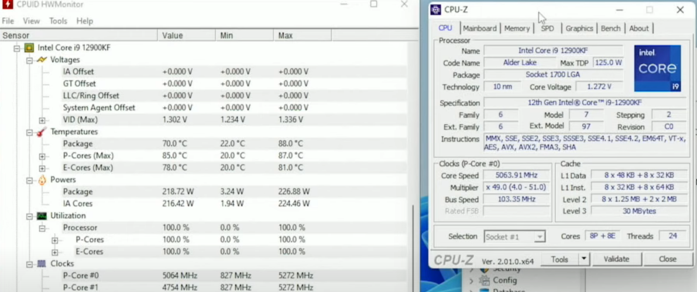Switch to the Graphics tab

click(579, 29)
